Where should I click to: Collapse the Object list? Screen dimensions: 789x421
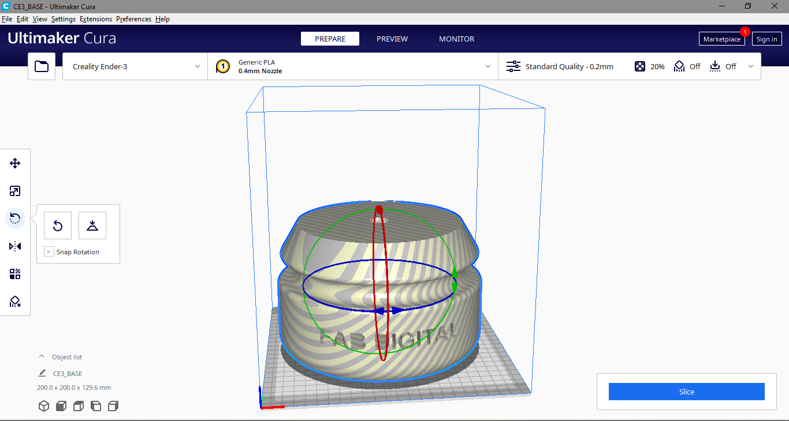pyautogui.click(x=41, y=356)
